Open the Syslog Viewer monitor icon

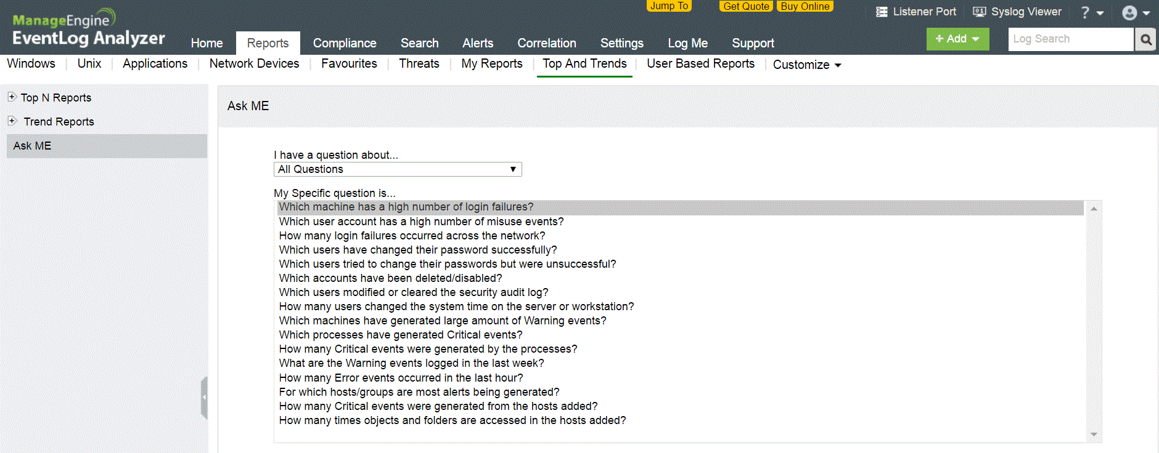979,12
